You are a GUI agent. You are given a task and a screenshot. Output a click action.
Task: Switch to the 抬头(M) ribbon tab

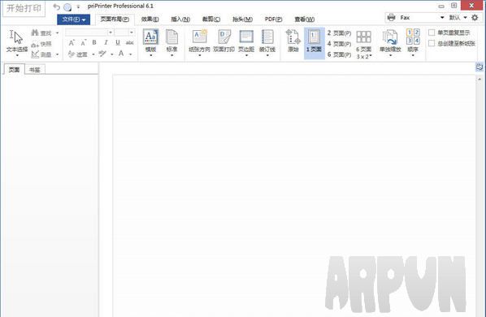click(x=242, y=20)
